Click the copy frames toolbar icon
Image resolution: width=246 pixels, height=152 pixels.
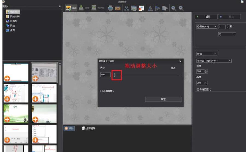pos(134,8)
